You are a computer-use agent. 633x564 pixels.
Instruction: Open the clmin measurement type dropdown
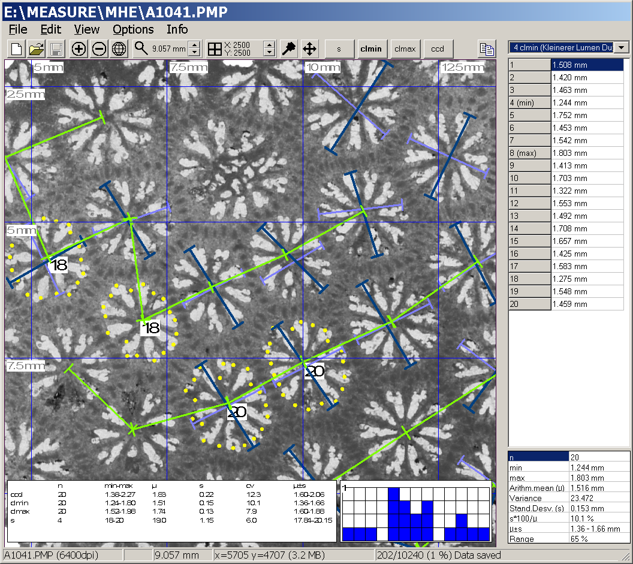click(x=623, y=47)
